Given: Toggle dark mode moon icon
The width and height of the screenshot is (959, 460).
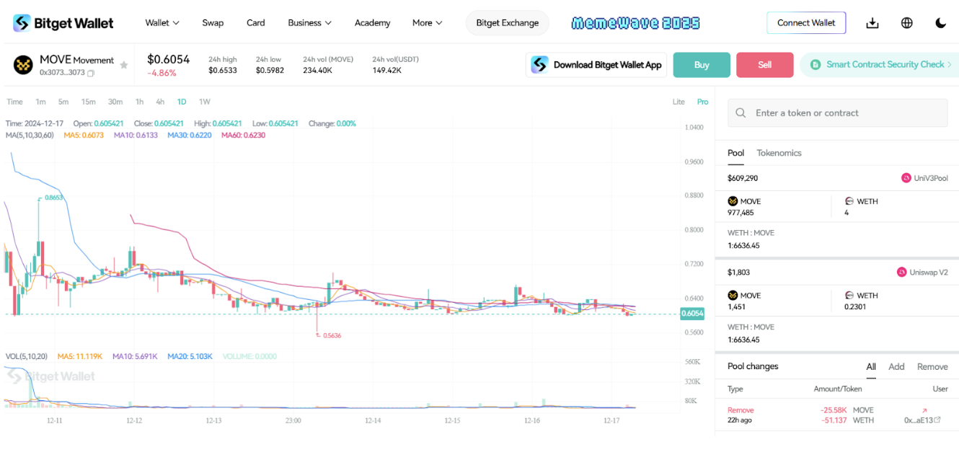Looking at the screenshot, I should pyautogui.click(x=940, y=23).
